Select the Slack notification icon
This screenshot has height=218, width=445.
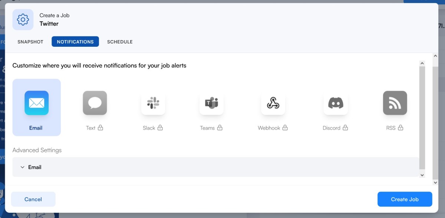(x=153, y=103)
